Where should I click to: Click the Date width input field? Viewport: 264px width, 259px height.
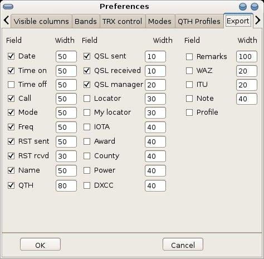click(x=66, y=57)
